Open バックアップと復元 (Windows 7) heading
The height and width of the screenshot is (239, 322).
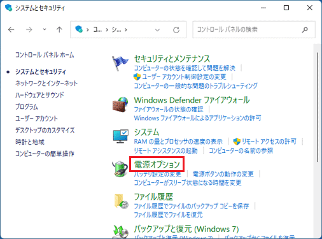pyautogui.click(x=186, y=229)
